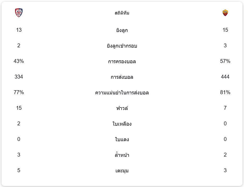Click the สถิติทีม header title
This screenshot has height=187, width=244.
point(122,13)
